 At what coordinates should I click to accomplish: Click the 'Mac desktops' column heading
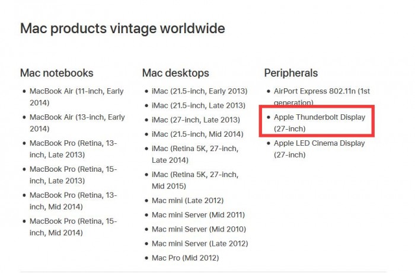pyautogui.click(x=175, y=73)
